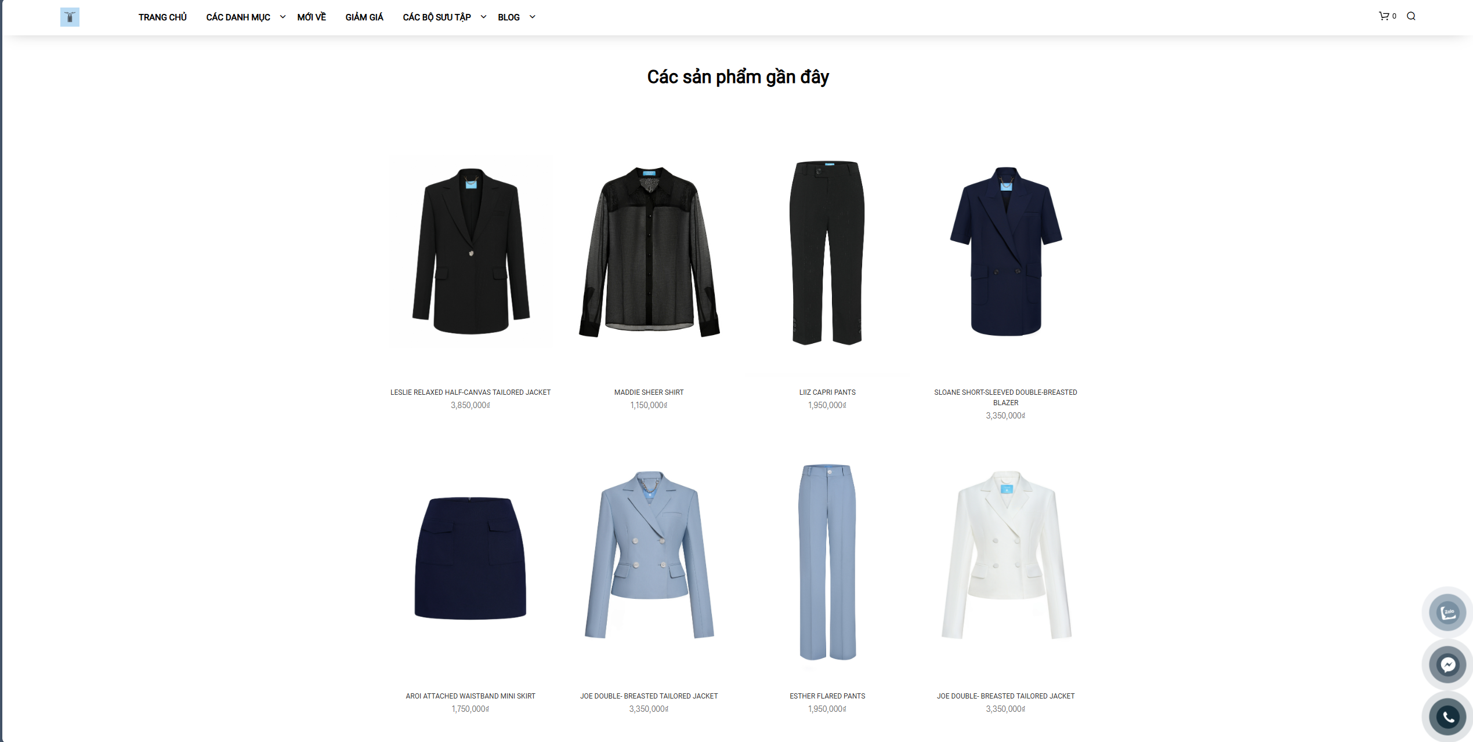Image resolution: width=1473 pixels, height=742 pixels.
Task: Select the navy Sloane blazer image
Action: pyautogui.click(x=1005, y=253)
